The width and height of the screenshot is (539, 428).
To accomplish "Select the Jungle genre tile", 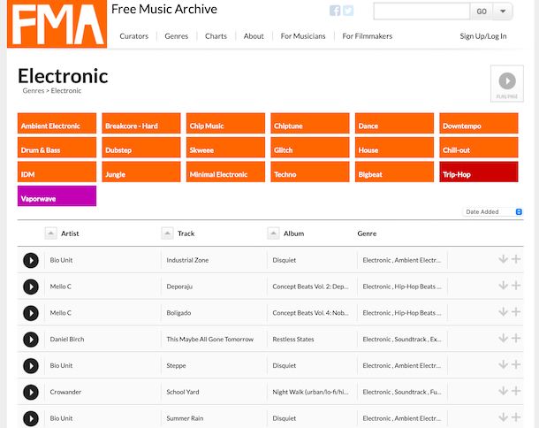I will click(141, 172).
